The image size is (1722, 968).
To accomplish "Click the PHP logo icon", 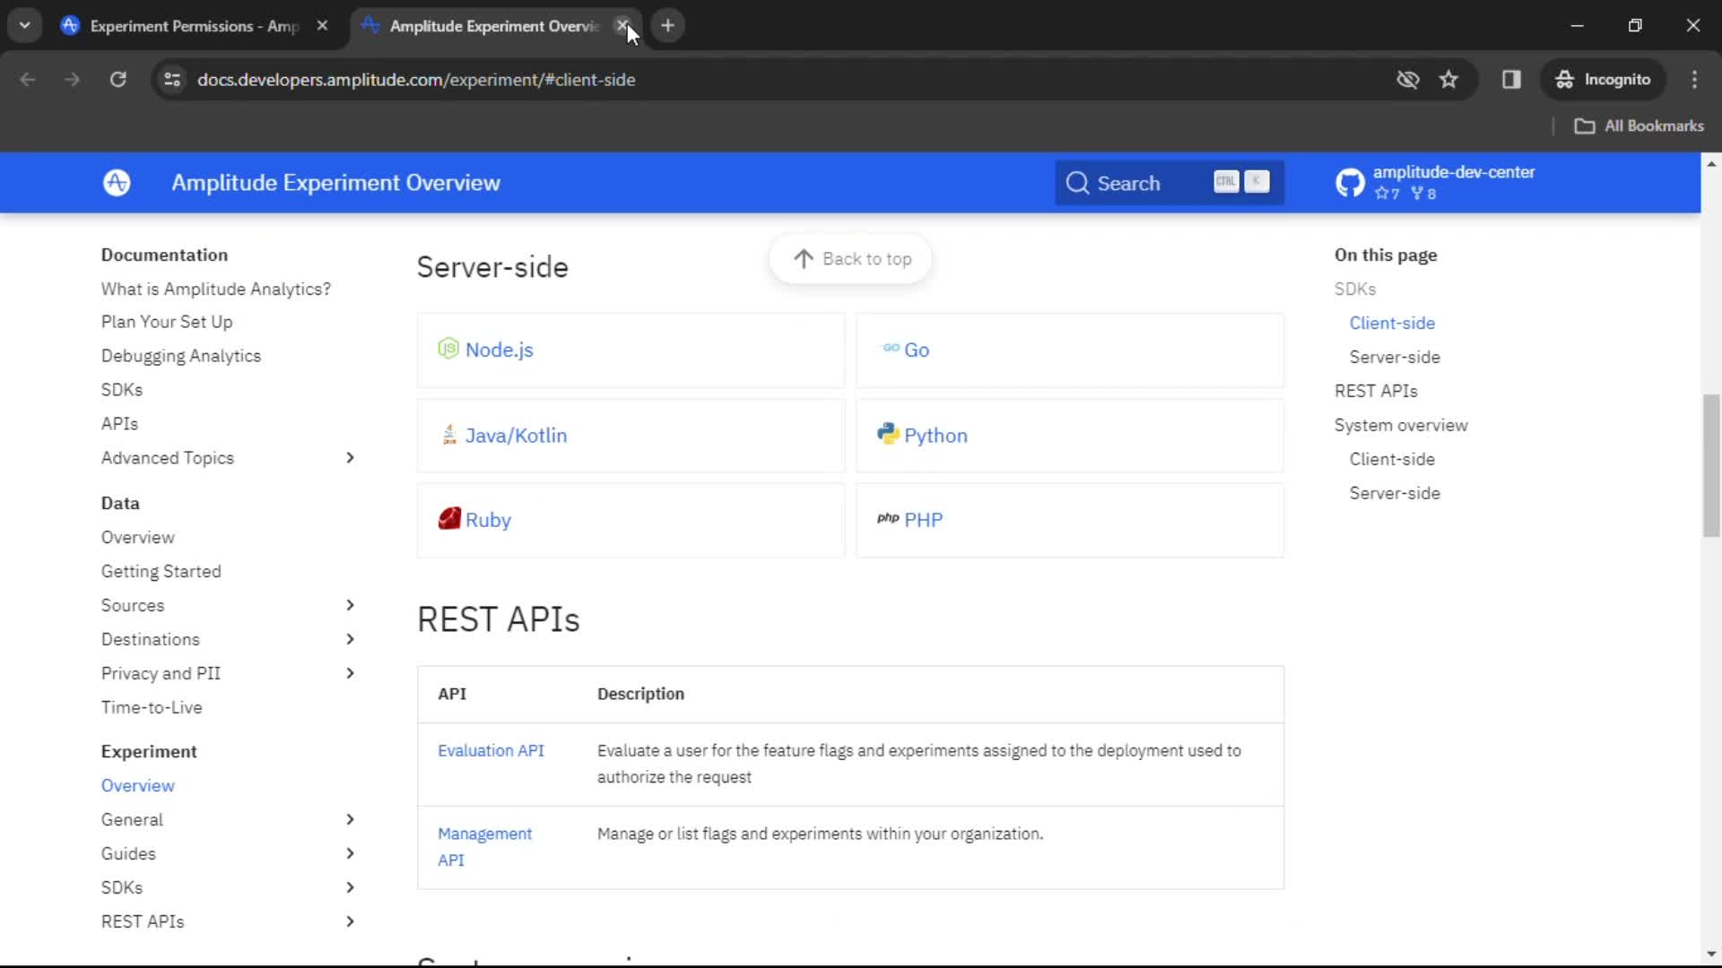I will pos(888,519).
